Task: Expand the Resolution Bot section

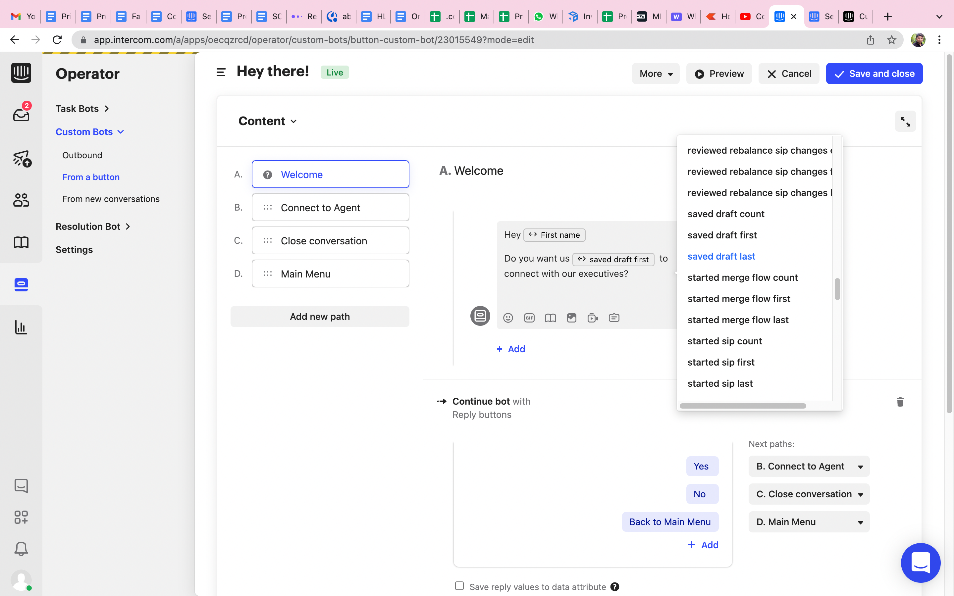Action: [x=93, y=227]
